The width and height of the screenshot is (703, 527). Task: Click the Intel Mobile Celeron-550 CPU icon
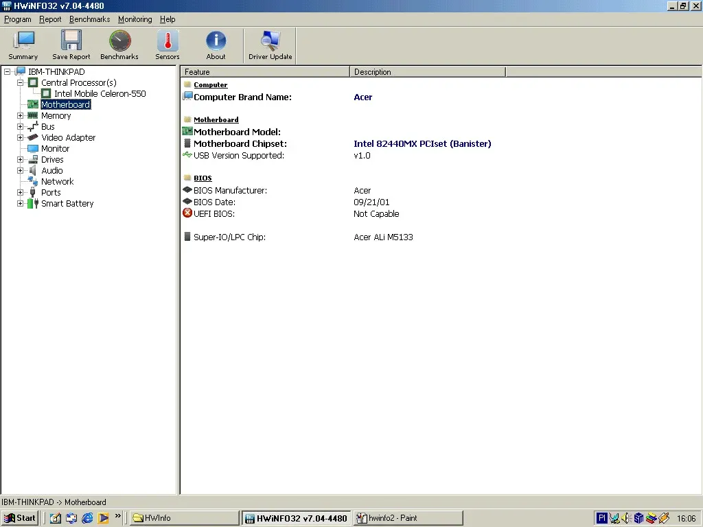[46, 93]
